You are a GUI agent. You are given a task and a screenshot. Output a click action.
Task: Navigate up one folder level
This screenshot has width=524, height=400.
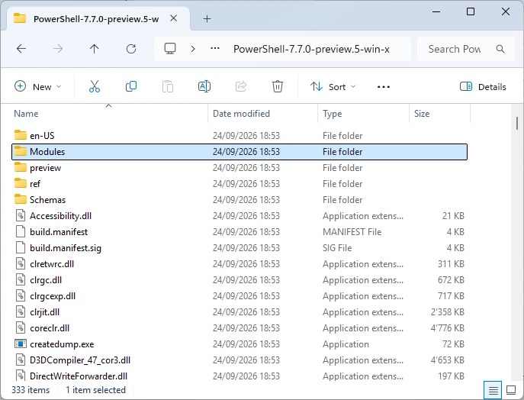[95, 49]
